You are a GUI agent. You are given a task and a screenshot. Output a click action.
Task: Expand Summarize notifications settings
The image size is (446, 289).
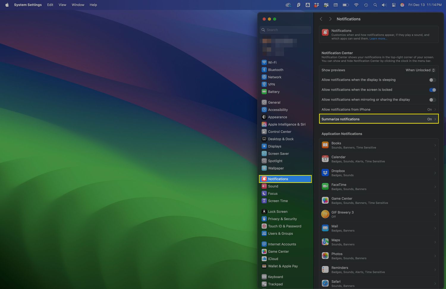tap(379, 119)
